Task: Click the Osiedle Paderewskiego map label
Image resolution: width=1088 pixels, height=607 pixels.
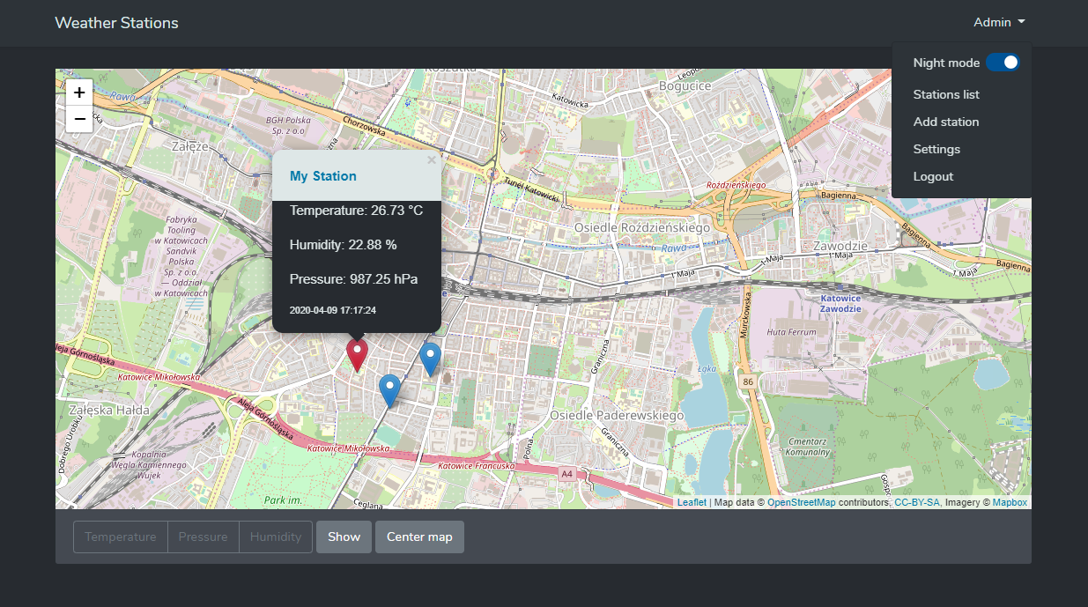Action: [617, 415]
